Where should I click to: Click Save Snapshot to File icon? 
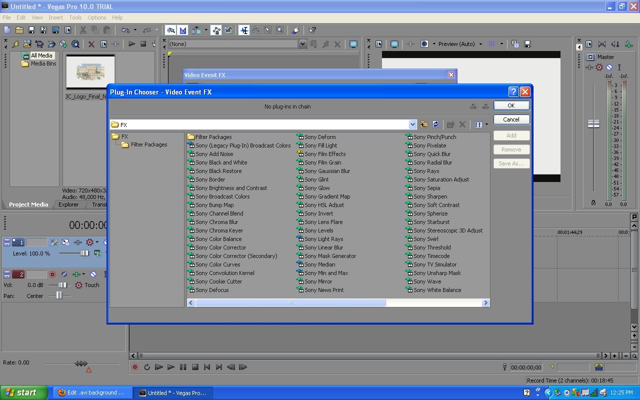pos(527,44)
